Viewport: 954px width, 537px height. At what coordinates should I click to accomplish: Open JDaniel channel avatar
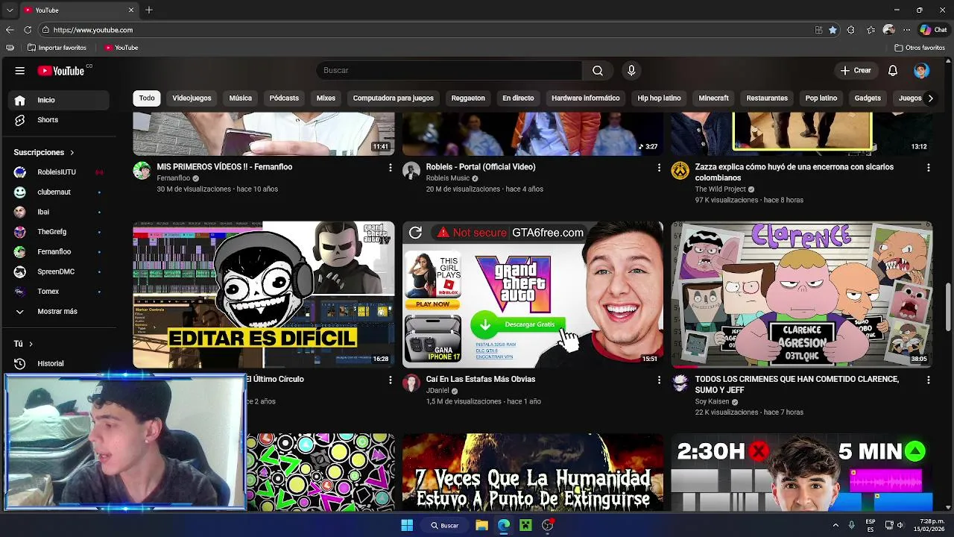click(x=411, y=383)
